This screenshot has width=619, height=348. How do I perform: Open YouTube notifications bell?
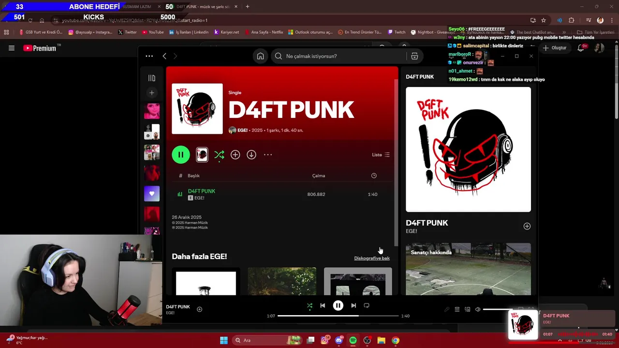(x=581, y=48)
